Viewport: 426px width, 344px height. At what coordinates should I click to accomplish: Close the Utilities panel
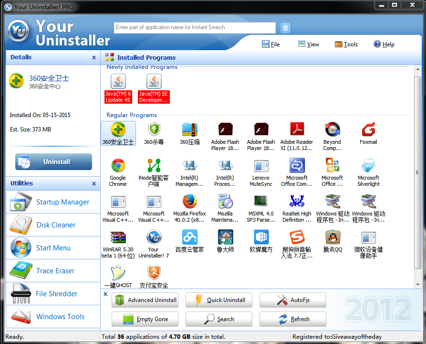point(94,183)
